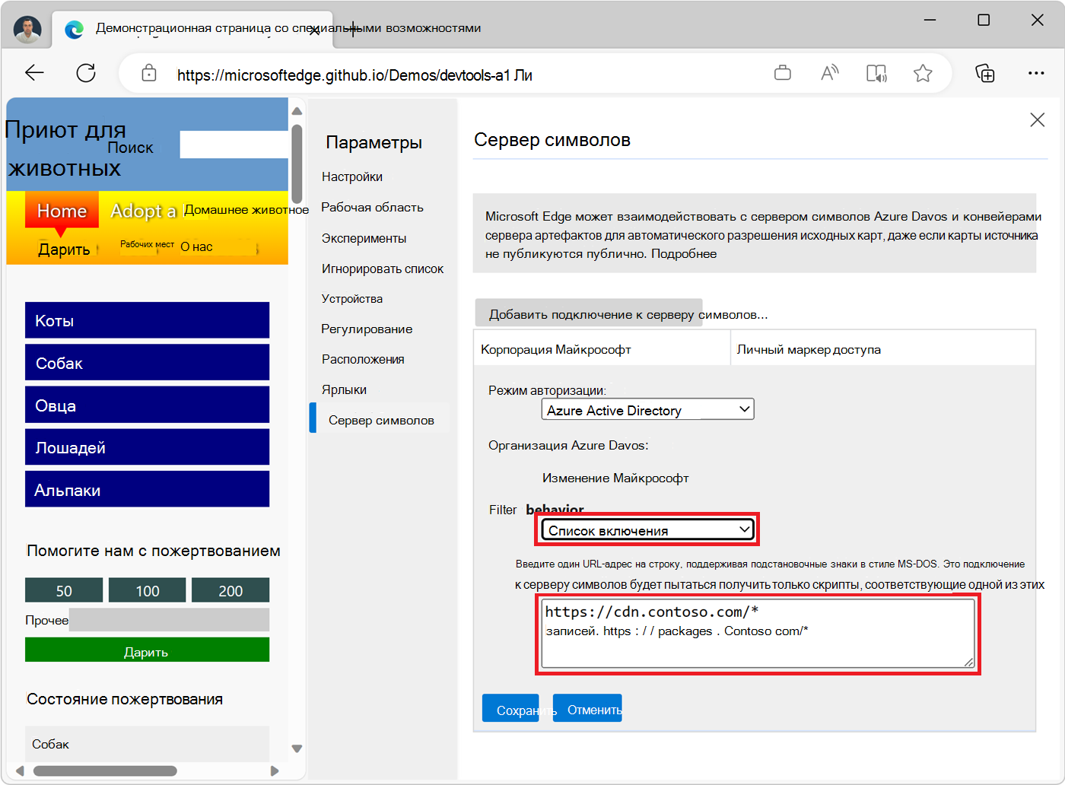The image size is (1065, 785).
Task: Close the DevTools settings panel
Action: pyautogui.click(x=1037, y=119)
